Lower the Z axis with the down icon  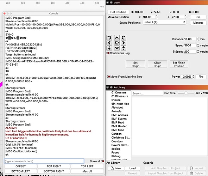pyautogui.click(x=109, y=48)
